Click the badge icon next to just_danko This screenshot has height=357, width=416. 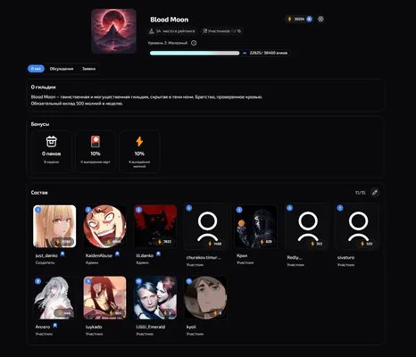62,254
